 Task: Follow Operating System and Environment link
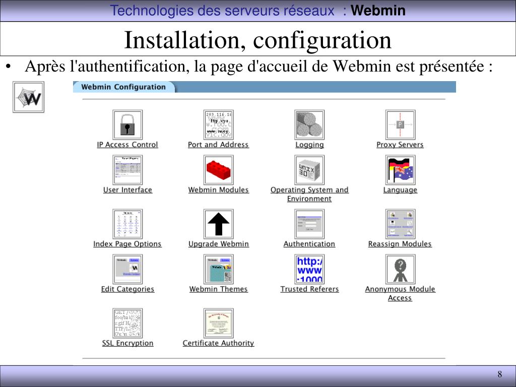click(x=309, y=194)
